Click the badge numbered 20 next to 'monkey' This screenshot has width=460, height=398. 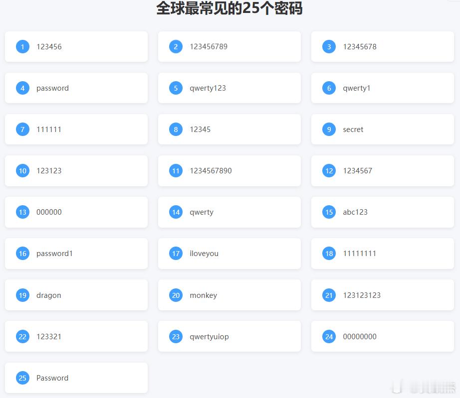(176, 295)
